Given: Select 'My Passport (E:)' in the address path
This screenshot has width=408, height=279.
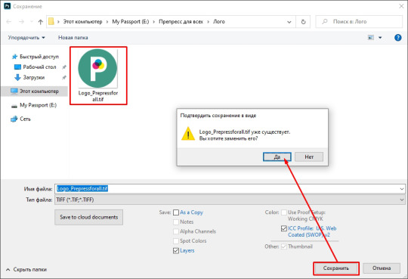Looking at the screenshot, I should click(131, 22).
